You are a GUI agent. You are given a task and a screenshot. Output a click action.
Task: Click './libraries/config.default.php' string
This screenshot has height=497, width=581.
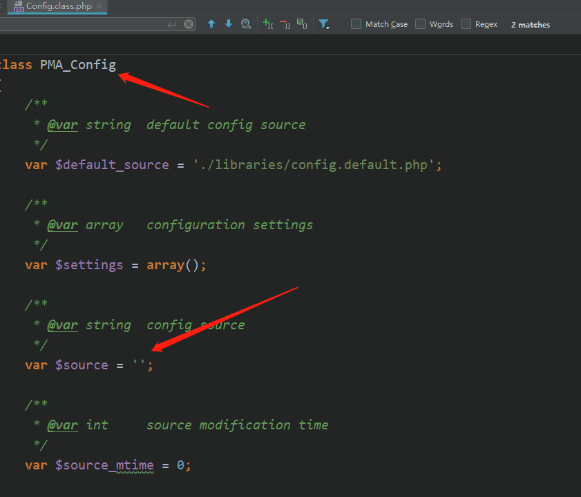314,165
